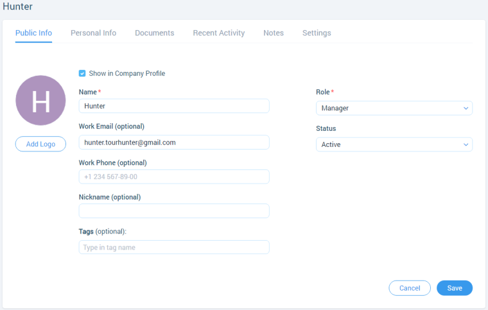
Task: Focus the Name field containing Hunter
Action: point(174,106)
